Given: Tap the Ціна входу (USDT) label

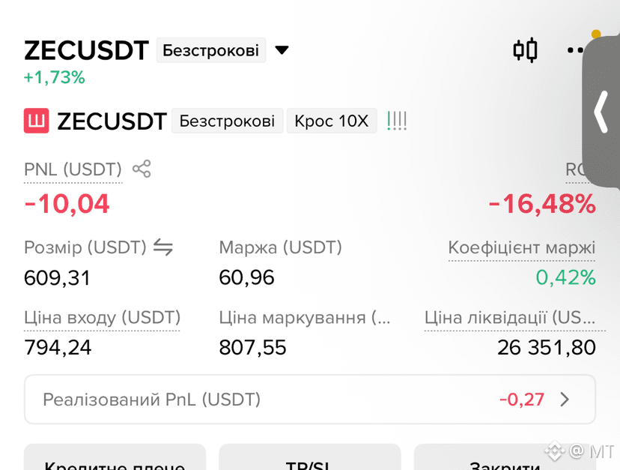Looking at the screenshot, I should tap(102, 318).
